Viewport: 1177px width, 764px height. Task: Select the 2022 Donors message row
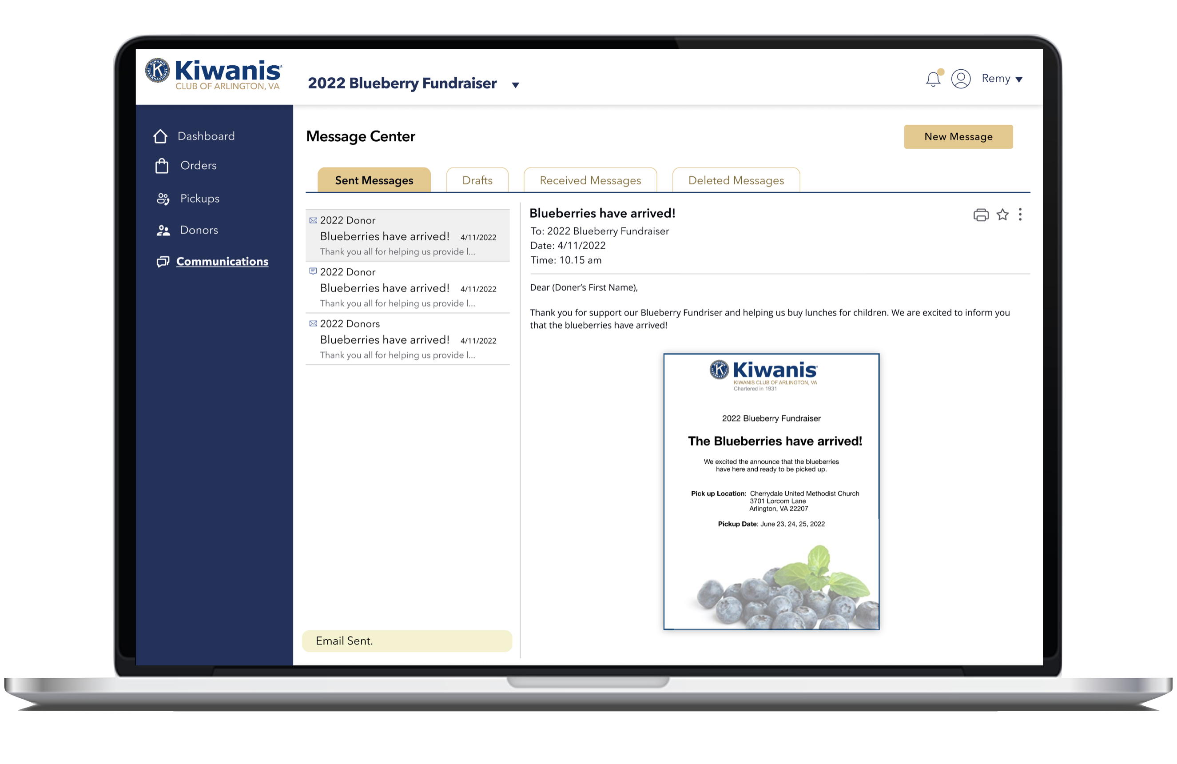(407, 339)
